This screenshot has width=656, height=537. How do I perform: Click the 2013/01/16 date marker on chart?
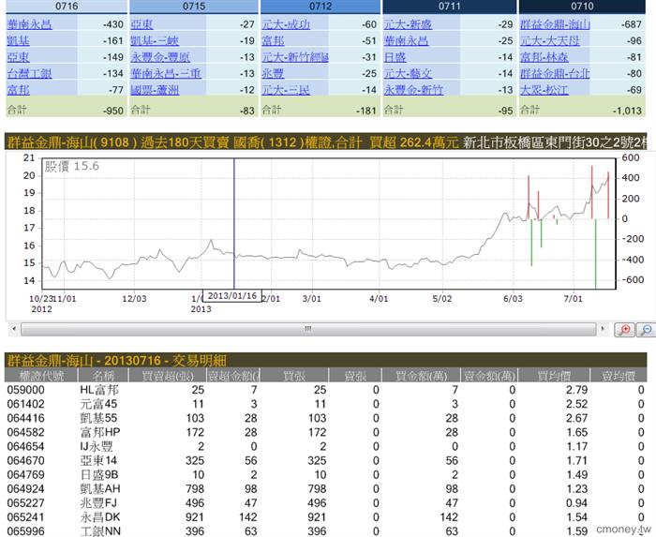(232, 296)
